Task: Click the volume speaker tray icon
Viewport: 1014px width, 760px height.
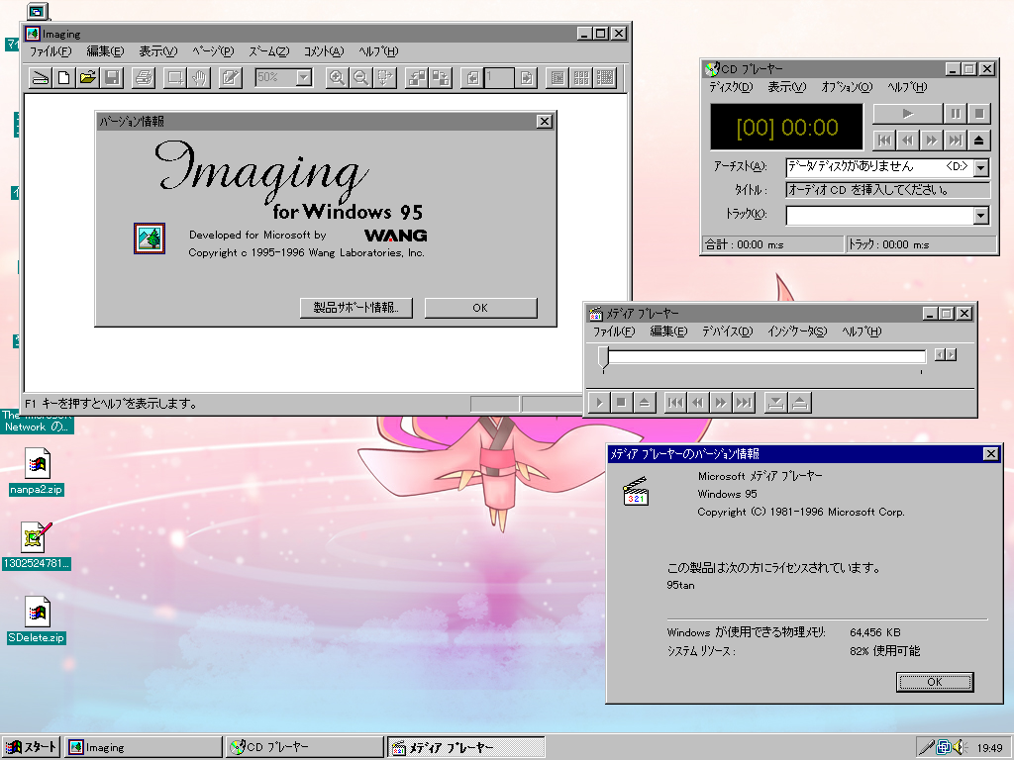Action: point(959,748)
